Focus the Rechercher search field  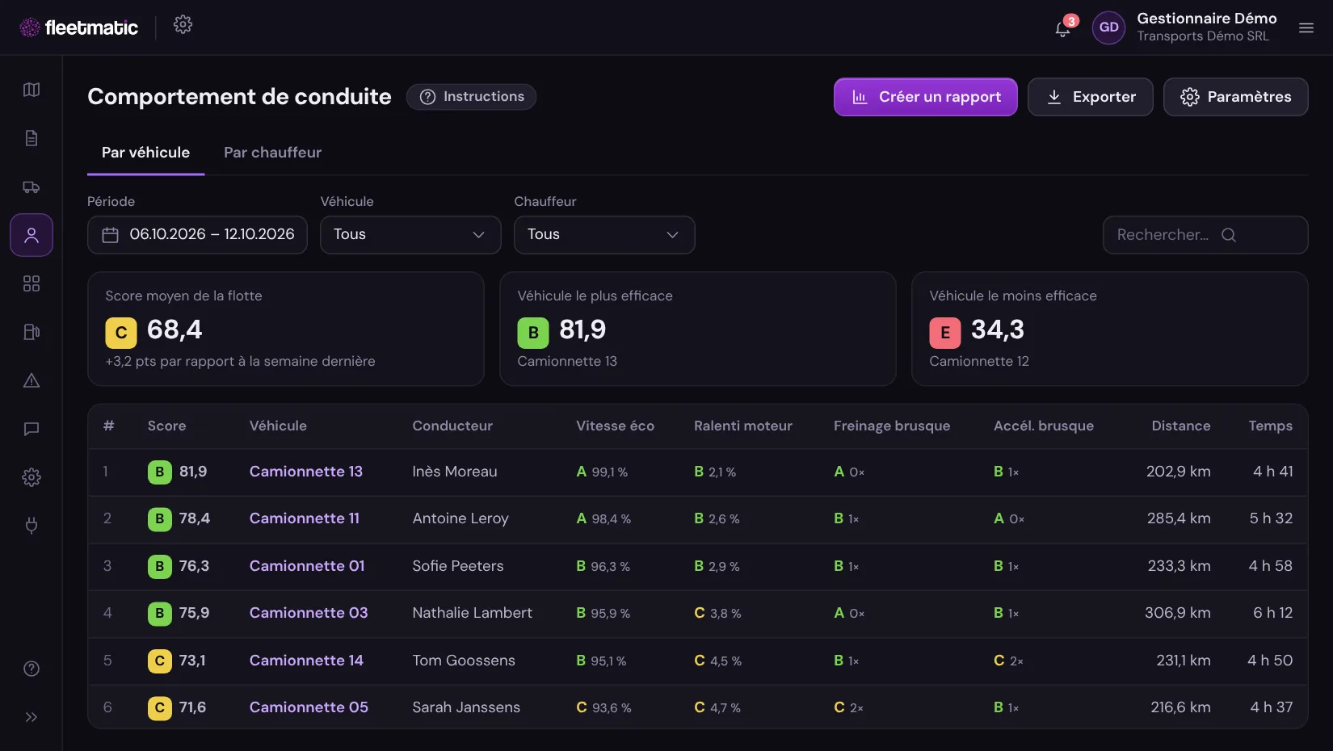[1205, 235]
